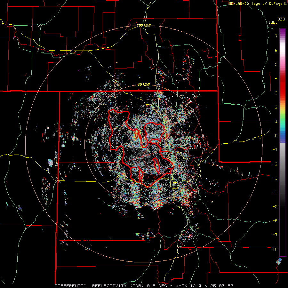This screenshot has width=288, height=288.
Task: Click the 50 NMI range ring label
Action: (x=144, y=84)
